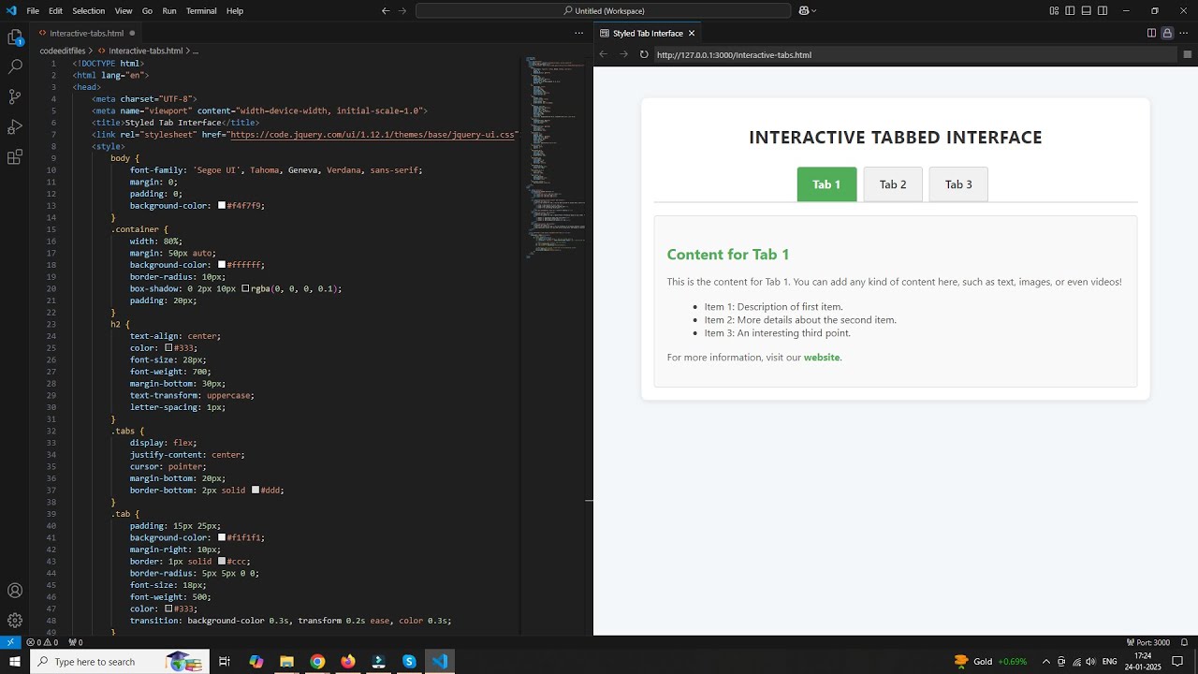Switch to the Interactive-tabs.html editor tab
This screenshot has height=674, width=1198.
pos(86,33)
